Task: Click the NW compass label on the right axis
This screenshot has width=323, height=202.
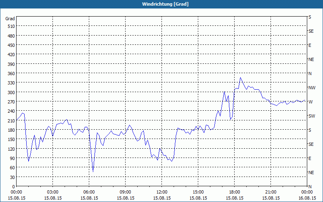Action: 312,88
